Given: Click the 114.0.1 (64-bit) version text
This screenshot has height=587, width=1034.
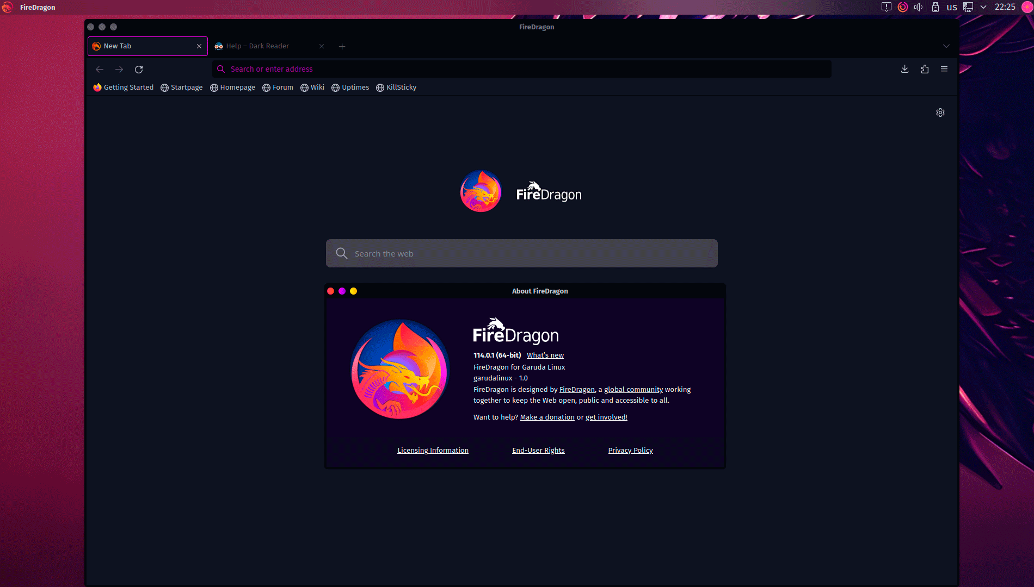Looking at the screenshot, I should pyautogui.click(x=497, y=355).
